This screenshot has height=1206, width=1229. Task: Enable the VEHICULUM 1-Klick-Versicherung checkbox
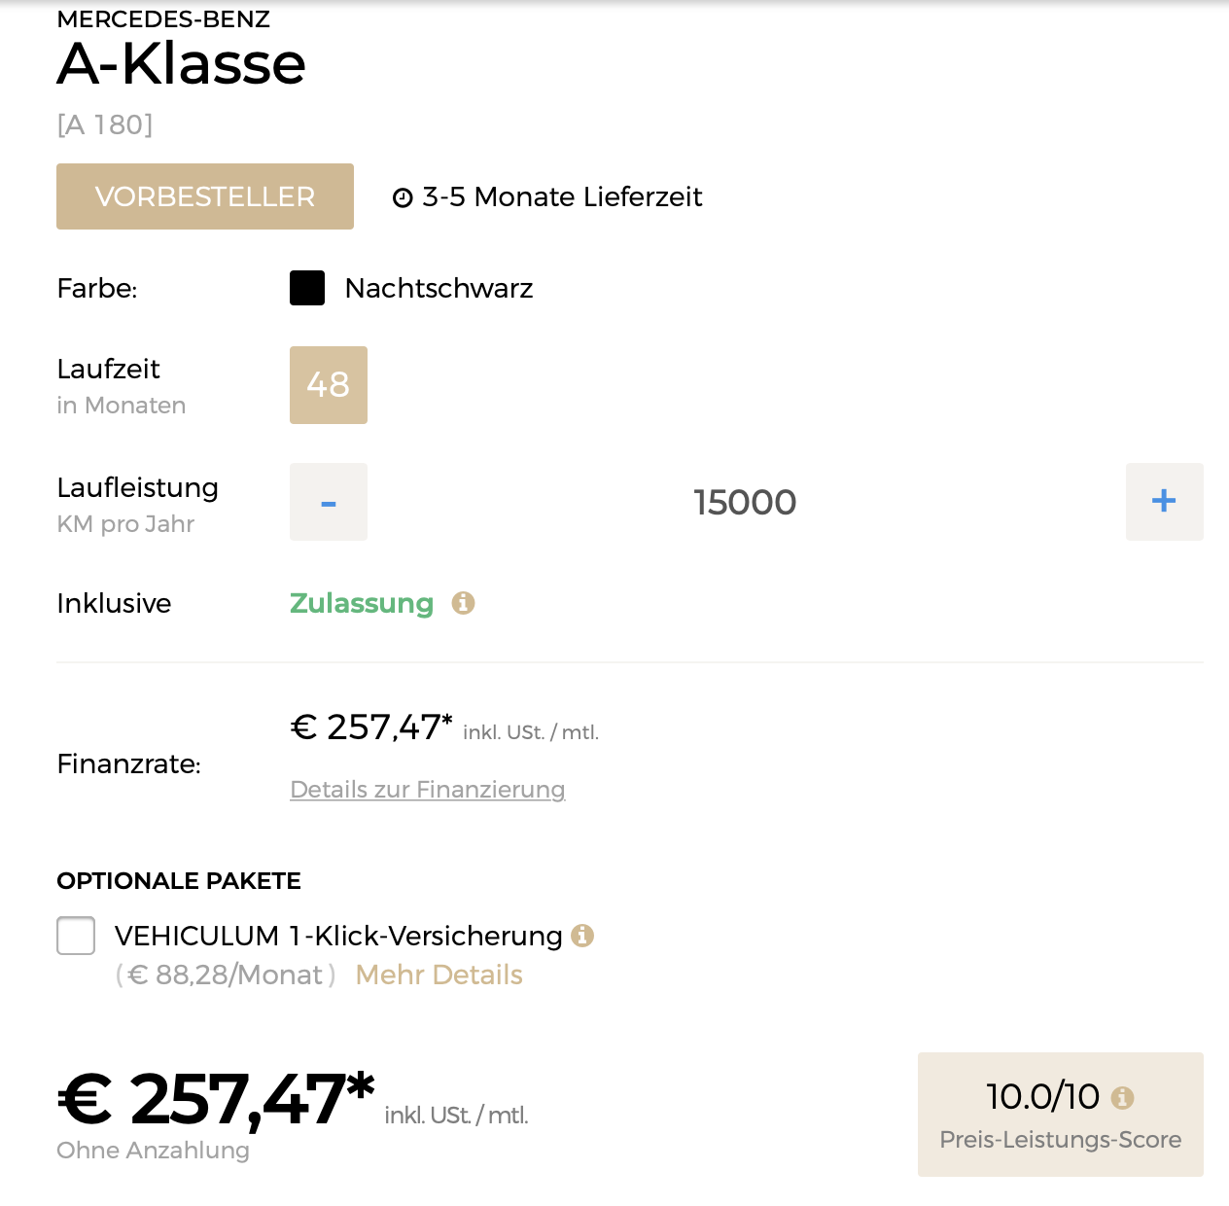(76, 936)
